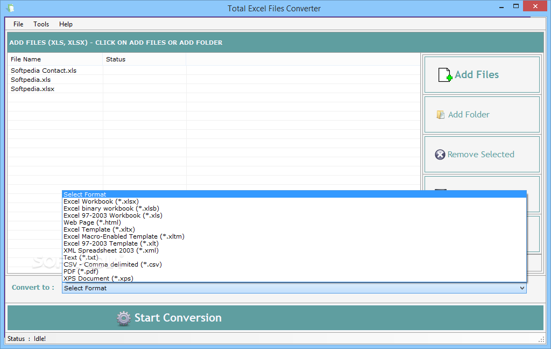Click Remove Selected button label
This screenshot has width=551, height=349.
481,155
